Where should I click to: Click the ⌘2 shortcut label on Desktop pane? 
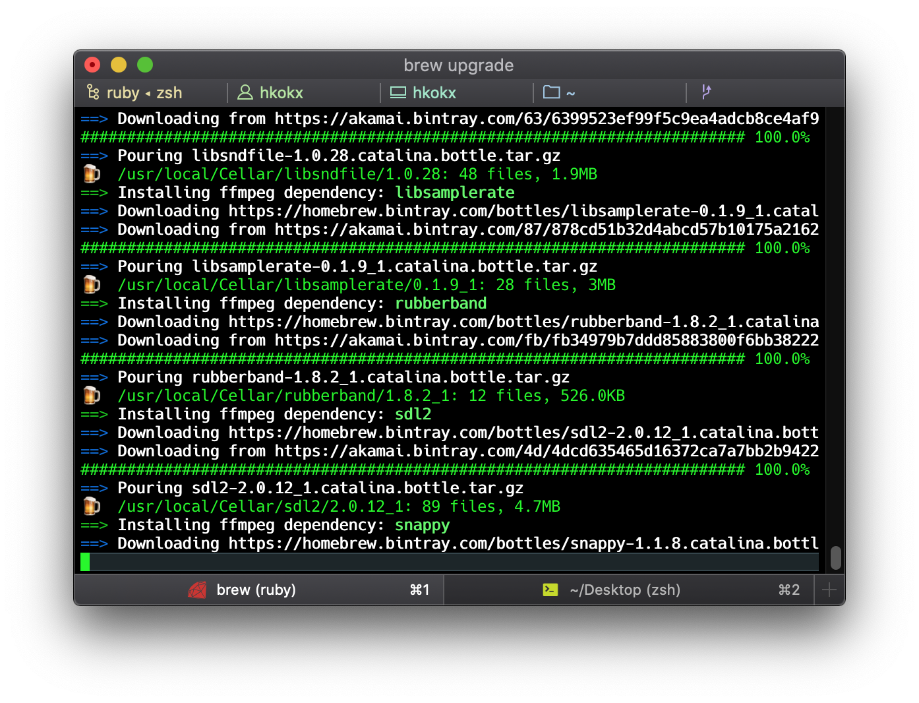click(789, 590)
